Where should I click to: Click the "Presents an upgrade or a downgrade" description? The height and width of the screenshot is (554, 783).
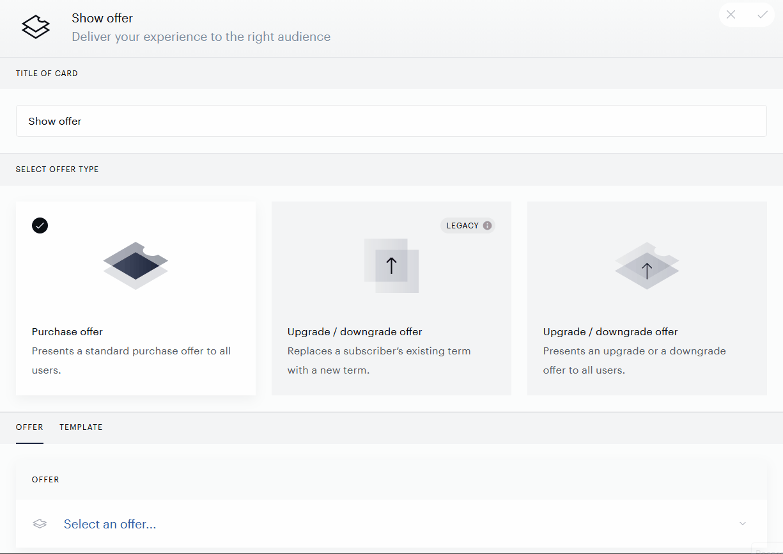tap(635, 351)
